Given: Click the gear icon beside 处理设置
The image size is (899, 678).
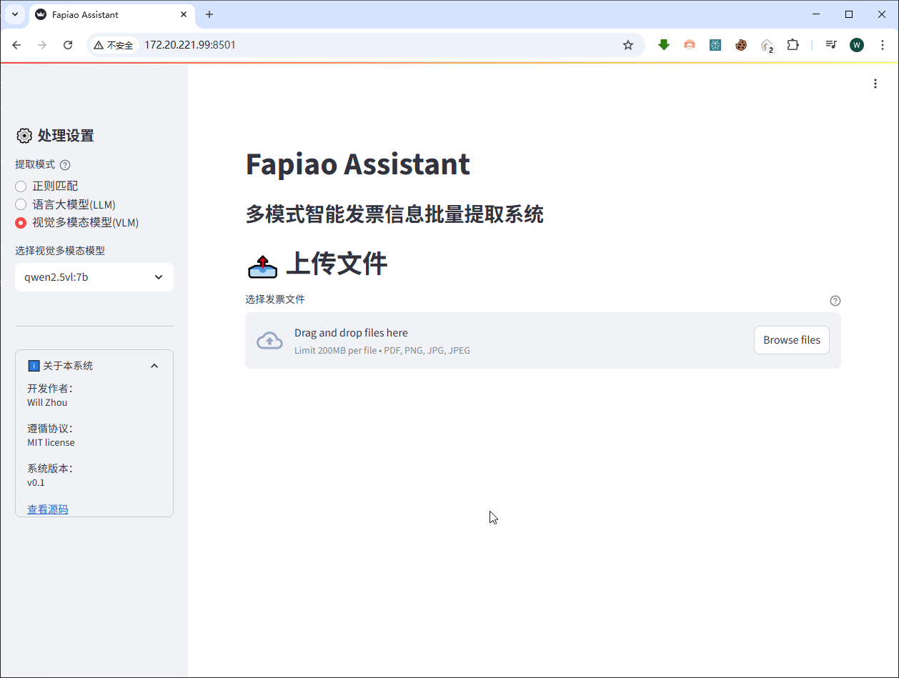Looking at the screenshot, I should coord(24,136).
